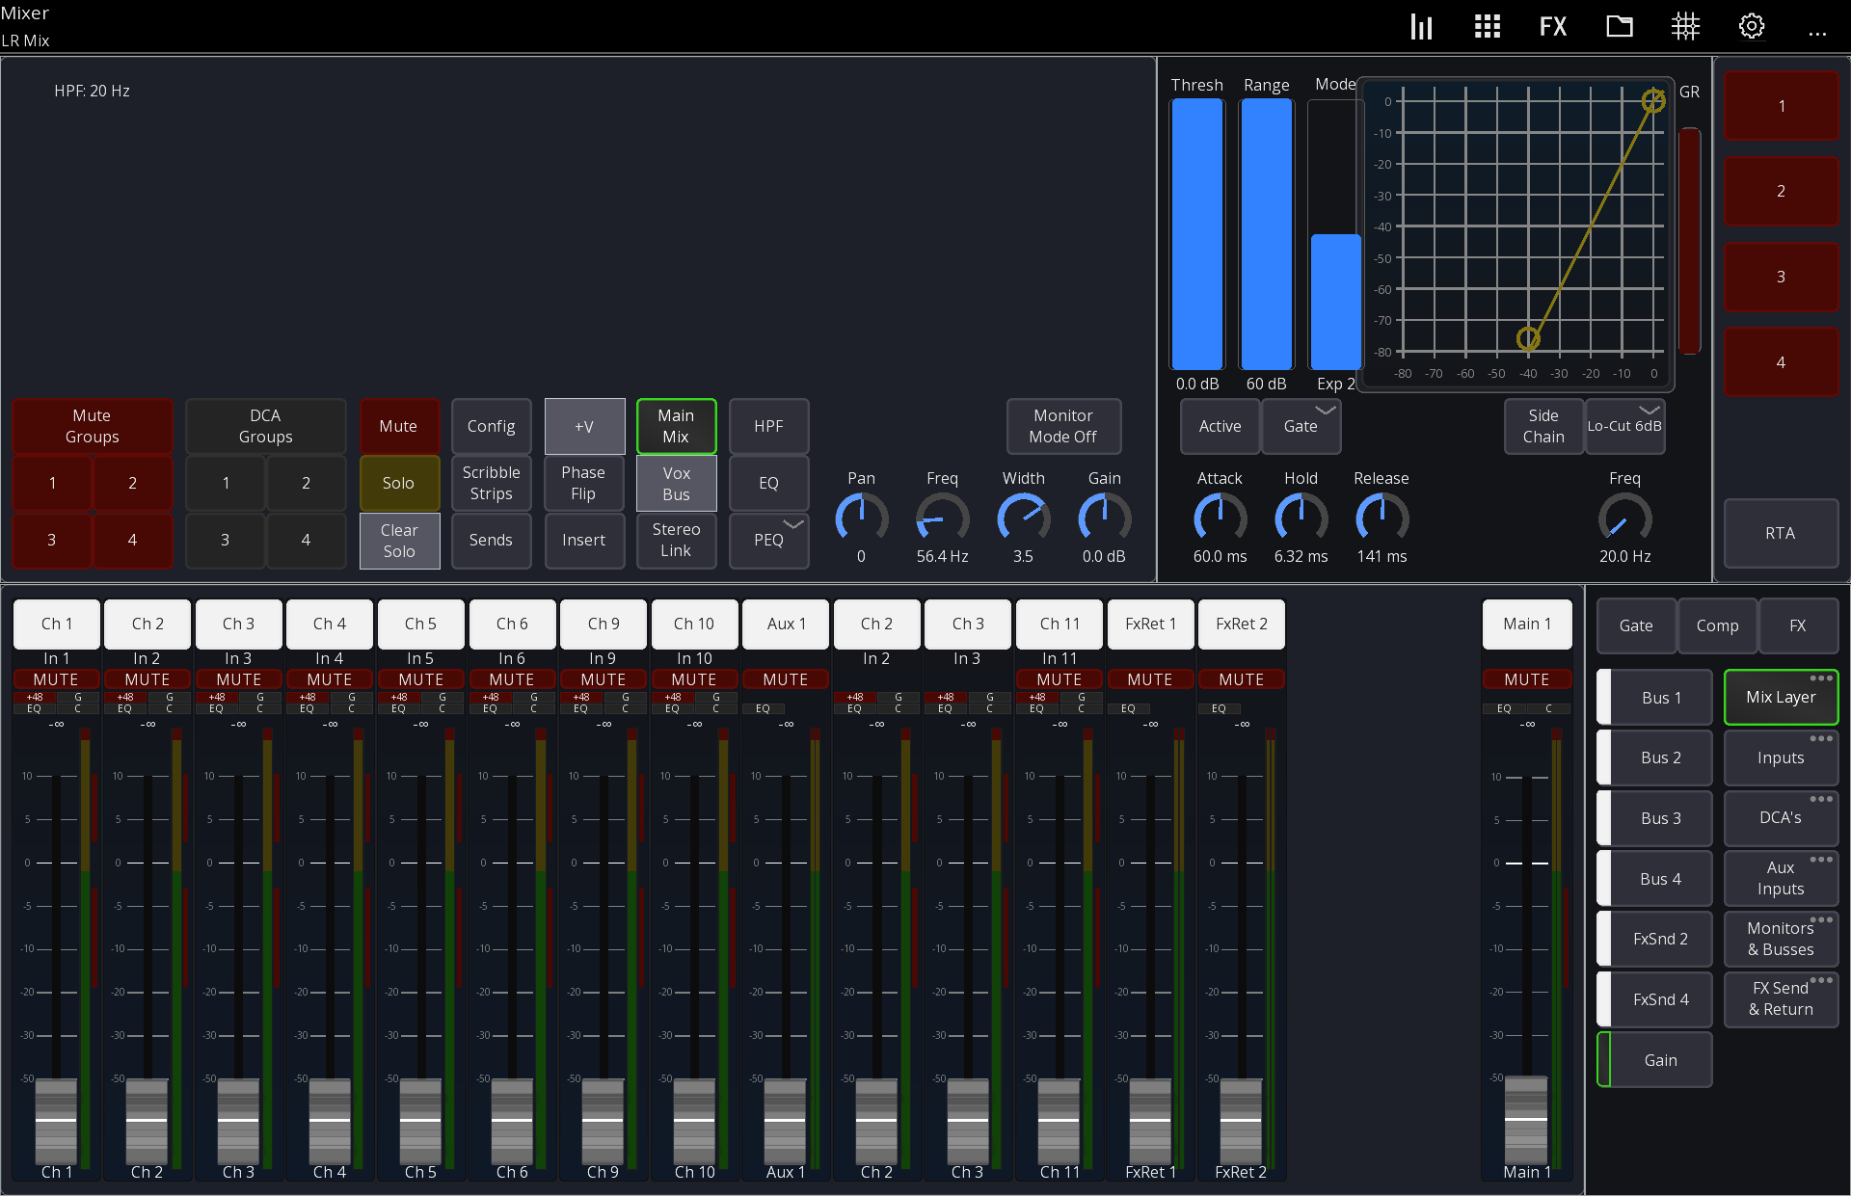Open the grid overview icon in top bar
The width and height of the screenshot is (1851, 1196).
(1488, 26)
